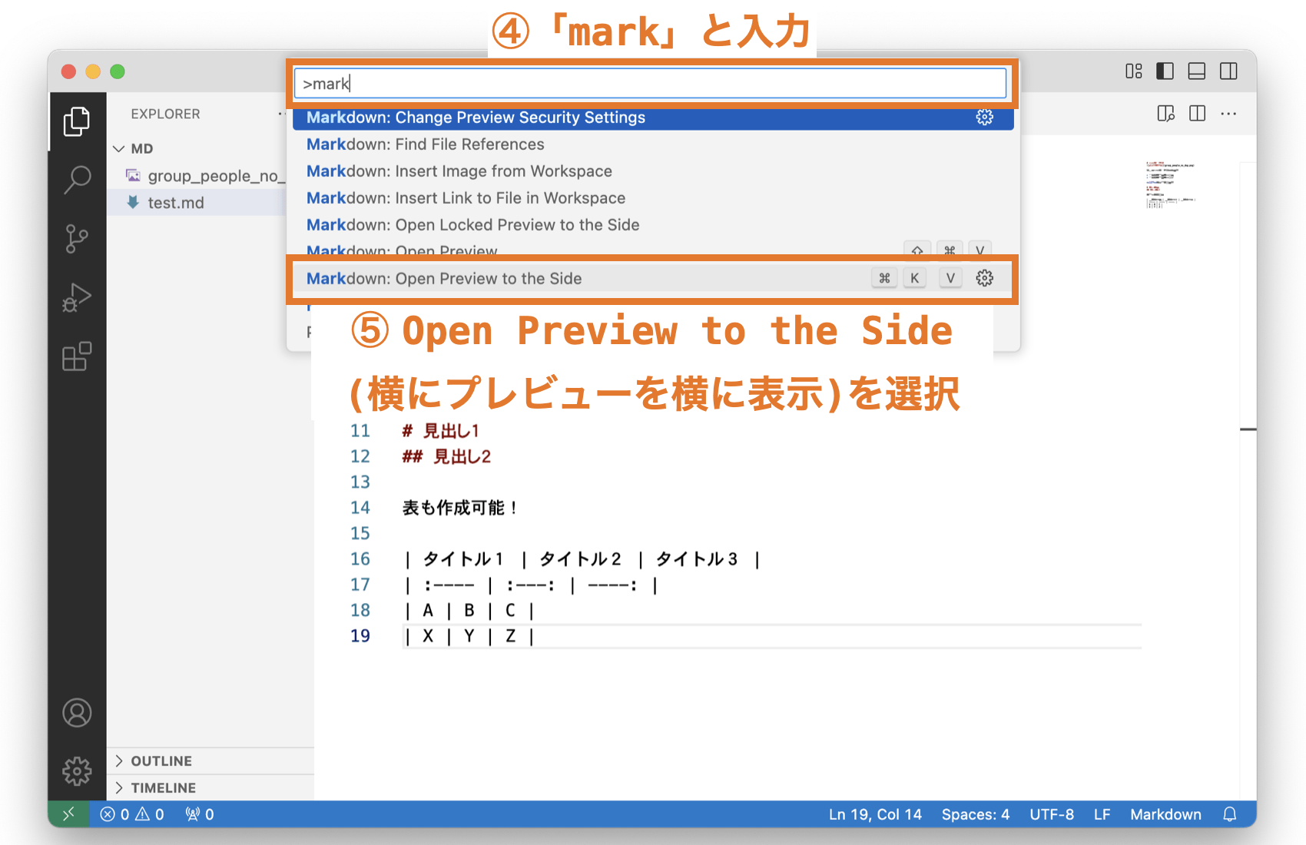1306x845 pixels.
Task: Click the EXPLORER panel title
Action: [x=165, y=114]
